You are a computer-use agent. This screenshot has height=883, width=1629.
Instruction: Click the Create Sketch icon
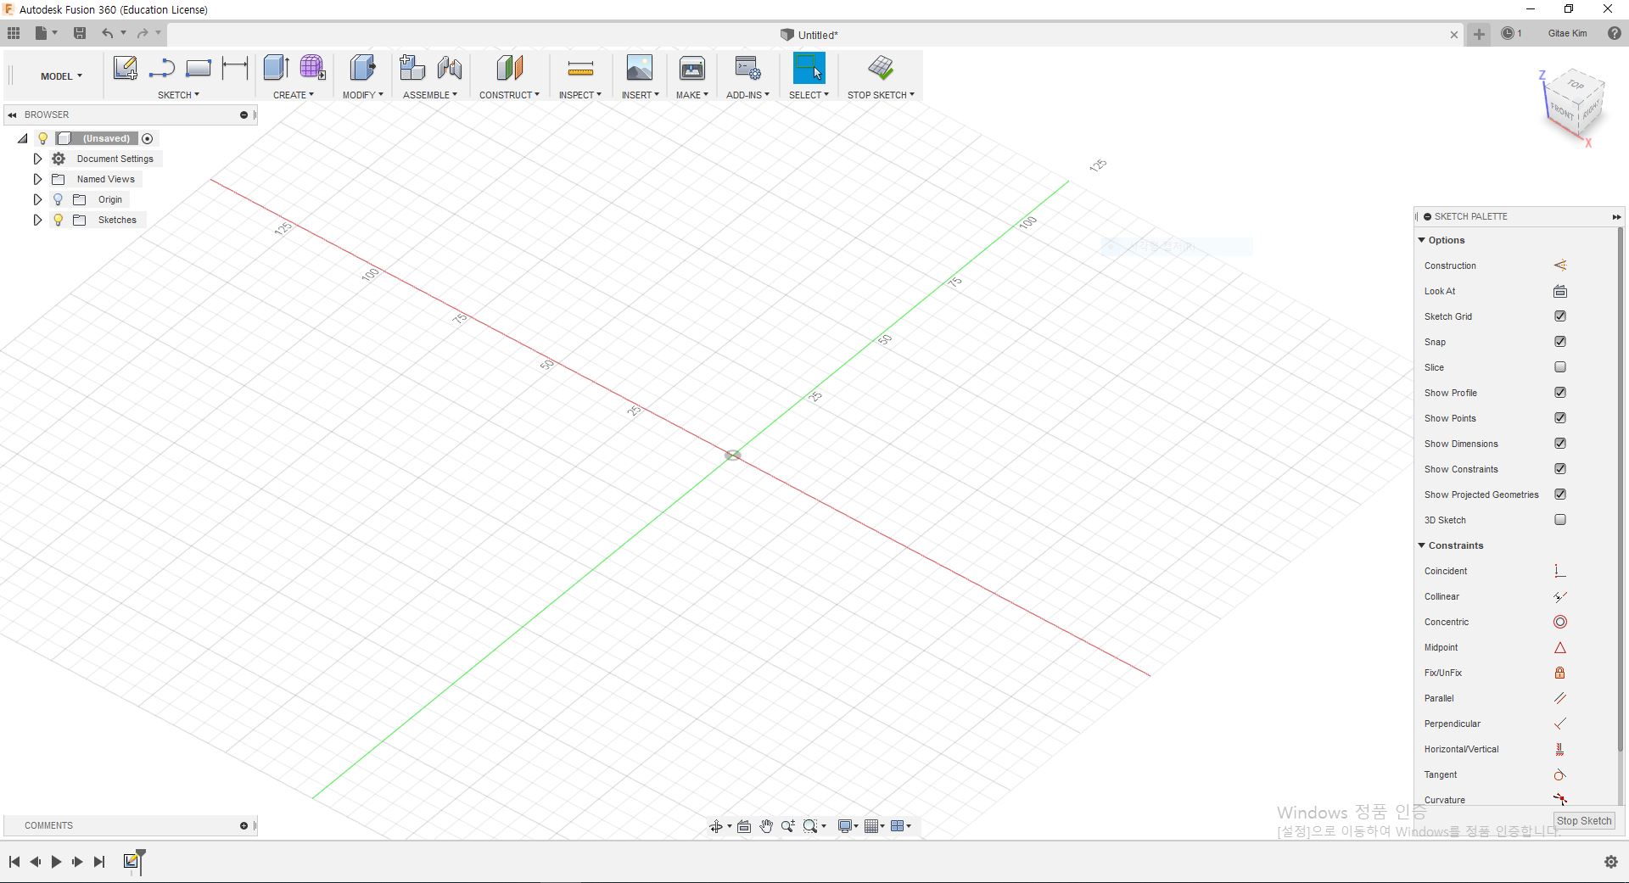pos(126,68)
